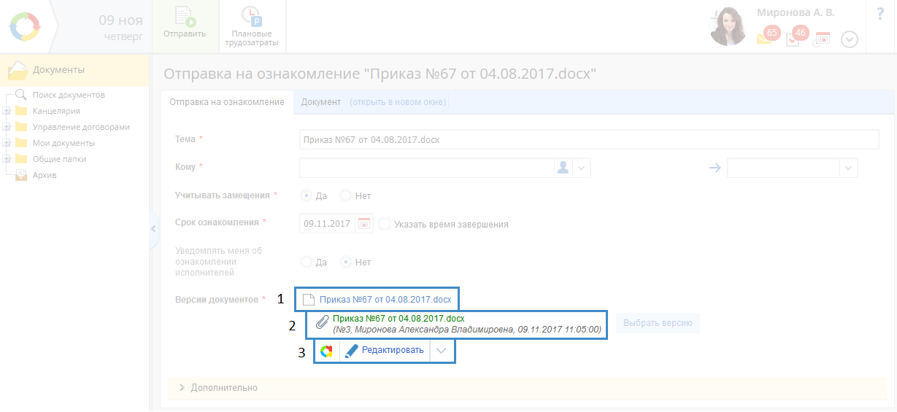
Task: Expand the Канцелярия folder node
Action: pos(7,111)
